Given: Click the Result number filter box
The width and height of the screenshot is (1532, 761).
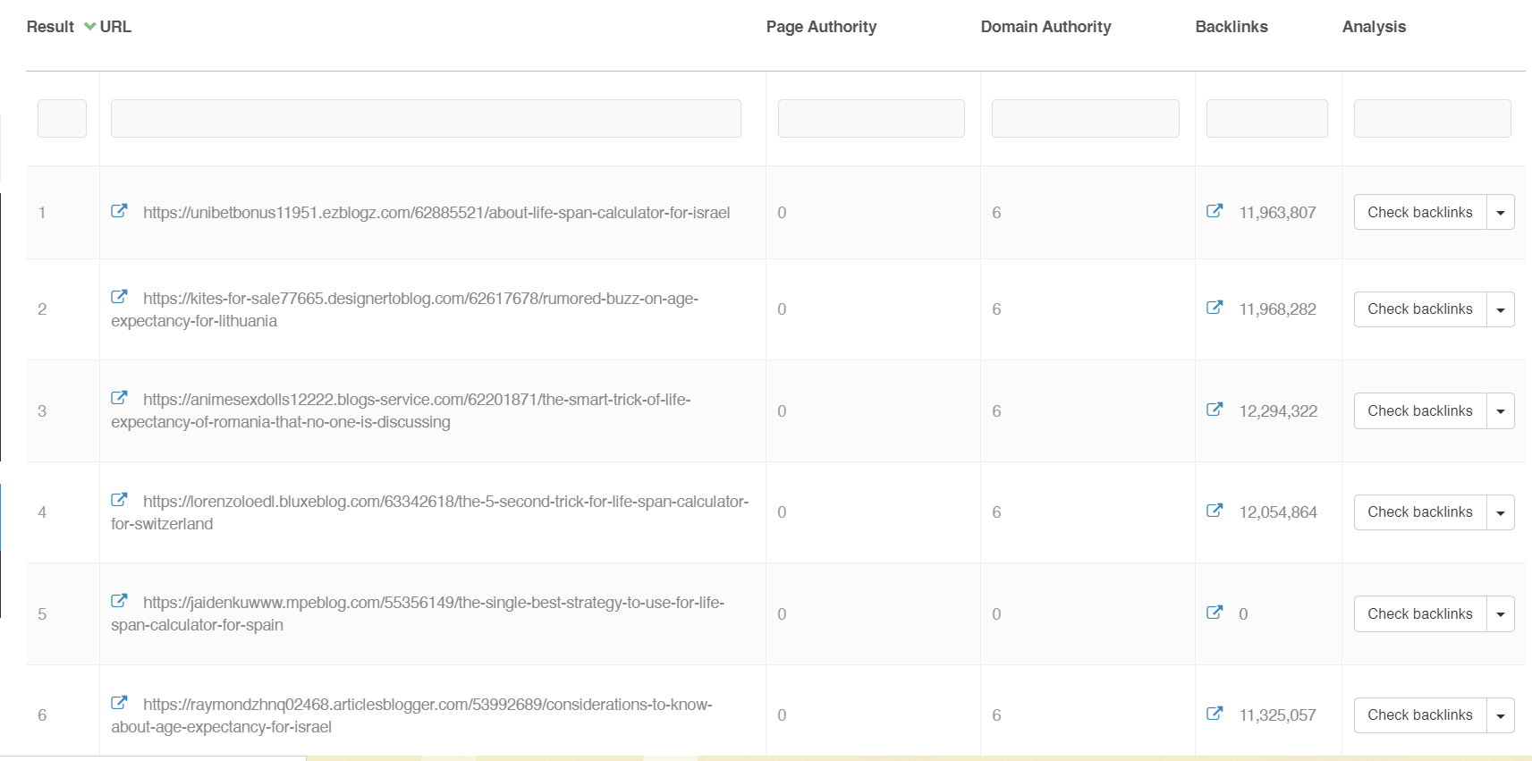Looking at the screenshot, I should point(62,119).
